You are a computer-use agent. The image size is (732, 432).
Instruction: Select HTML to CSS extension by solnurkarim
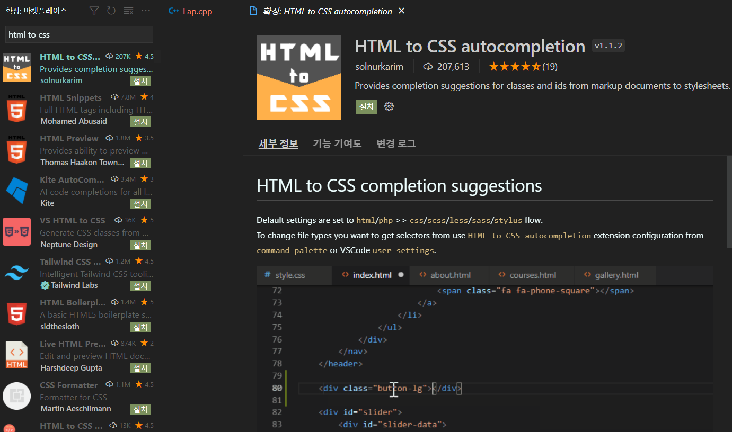(x=81, y=68)
